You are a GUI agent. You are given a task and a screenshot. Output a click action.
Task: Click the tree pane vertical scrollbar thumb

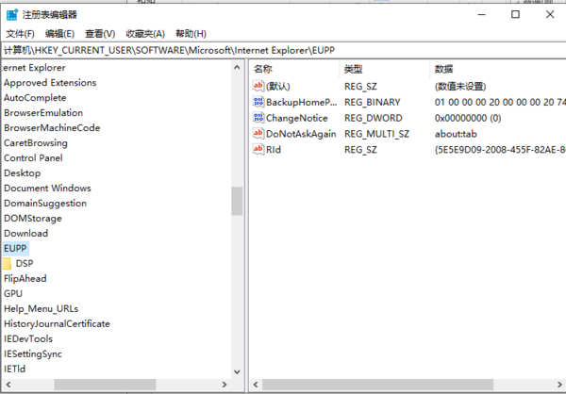tap(237, 201)
